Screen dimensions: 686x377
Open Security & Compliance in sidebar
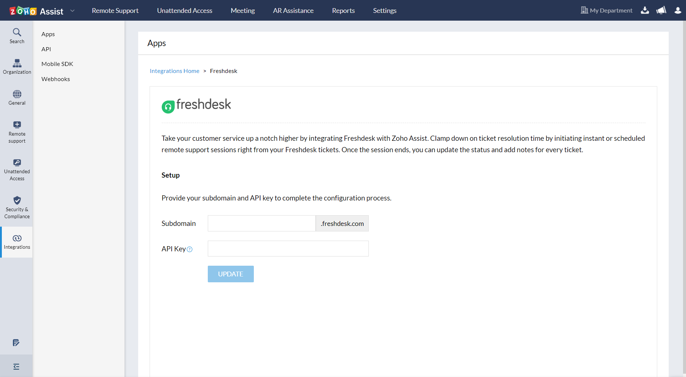(17, 208)
